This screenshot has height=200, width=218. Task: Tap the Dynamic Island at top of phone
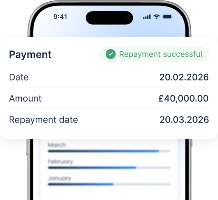109,18
